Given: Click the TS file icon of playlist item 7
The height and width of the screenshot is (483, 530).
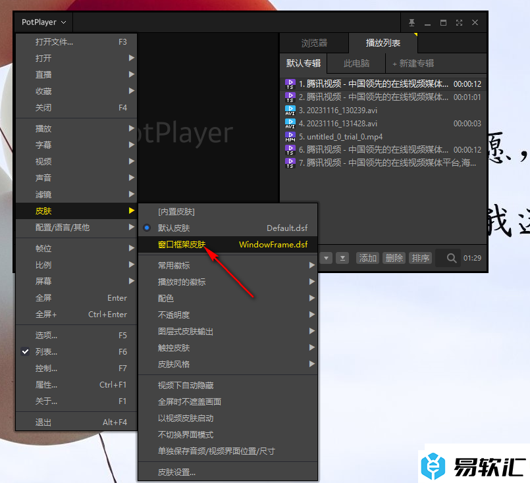Looking at the screenshot, I should pyautogui.click(x=290, y=163).
